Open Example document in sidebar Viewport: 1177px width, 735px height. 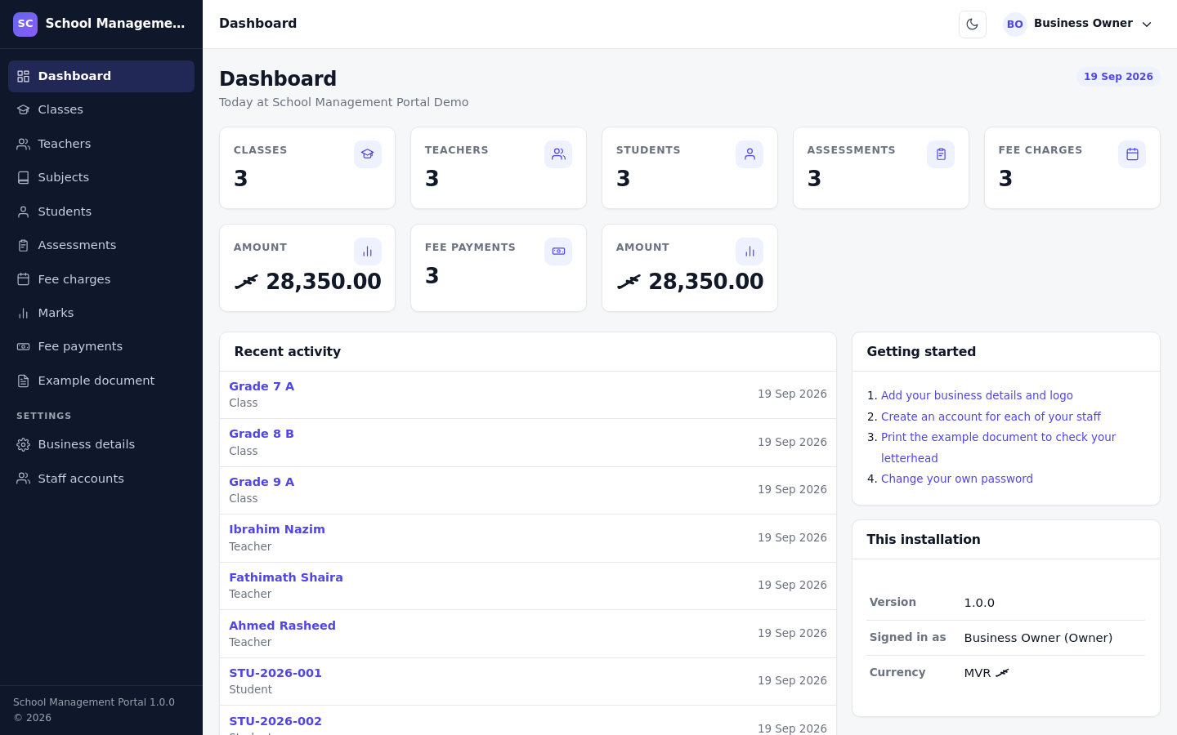[x=101, y=381]
